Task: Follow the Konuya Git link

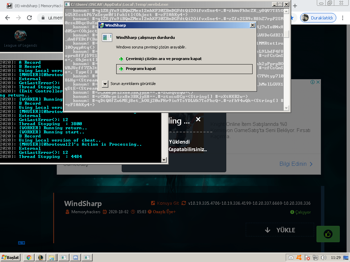Action: tap(168, 203)
